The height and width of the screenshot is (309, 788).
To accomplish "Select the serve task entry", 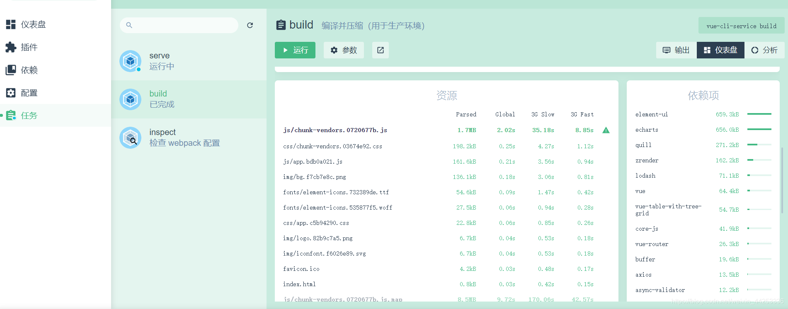I will (189, 61).
